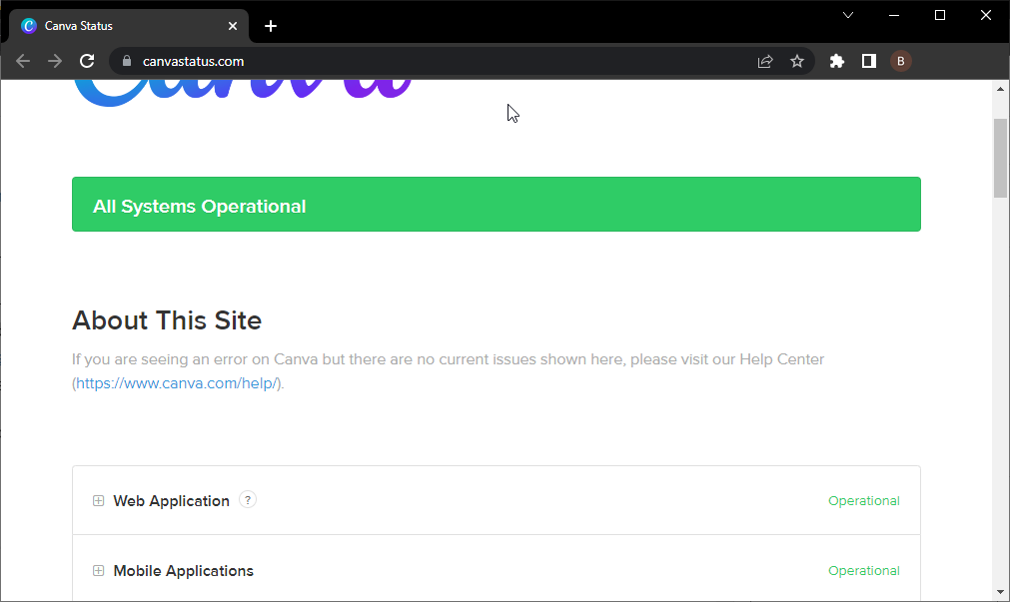Click the scrollbar down arrow
1010x602 pixels.
tap(1000, 592)
